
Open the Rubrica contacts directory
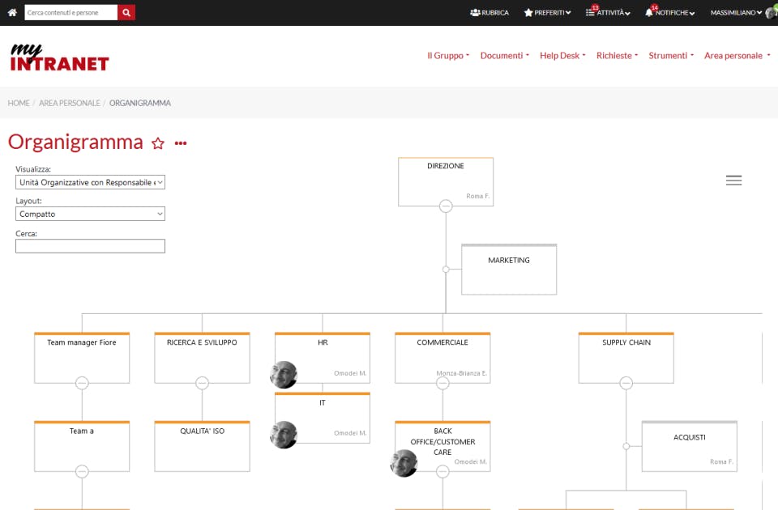pyautogui.click(x=489, y=12)
